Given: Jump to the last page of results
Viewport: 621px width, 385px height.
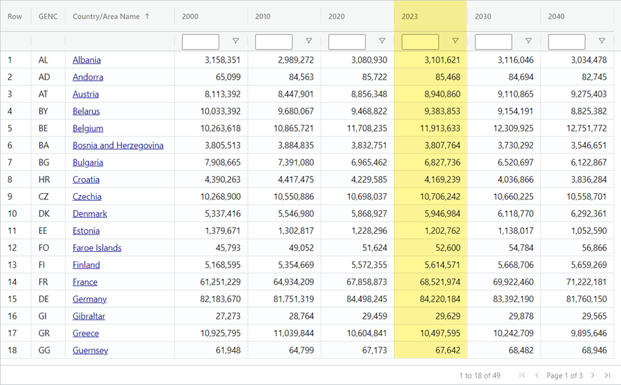Looking at the screenshot, I should pyautogui.click(x=607, y=375).
